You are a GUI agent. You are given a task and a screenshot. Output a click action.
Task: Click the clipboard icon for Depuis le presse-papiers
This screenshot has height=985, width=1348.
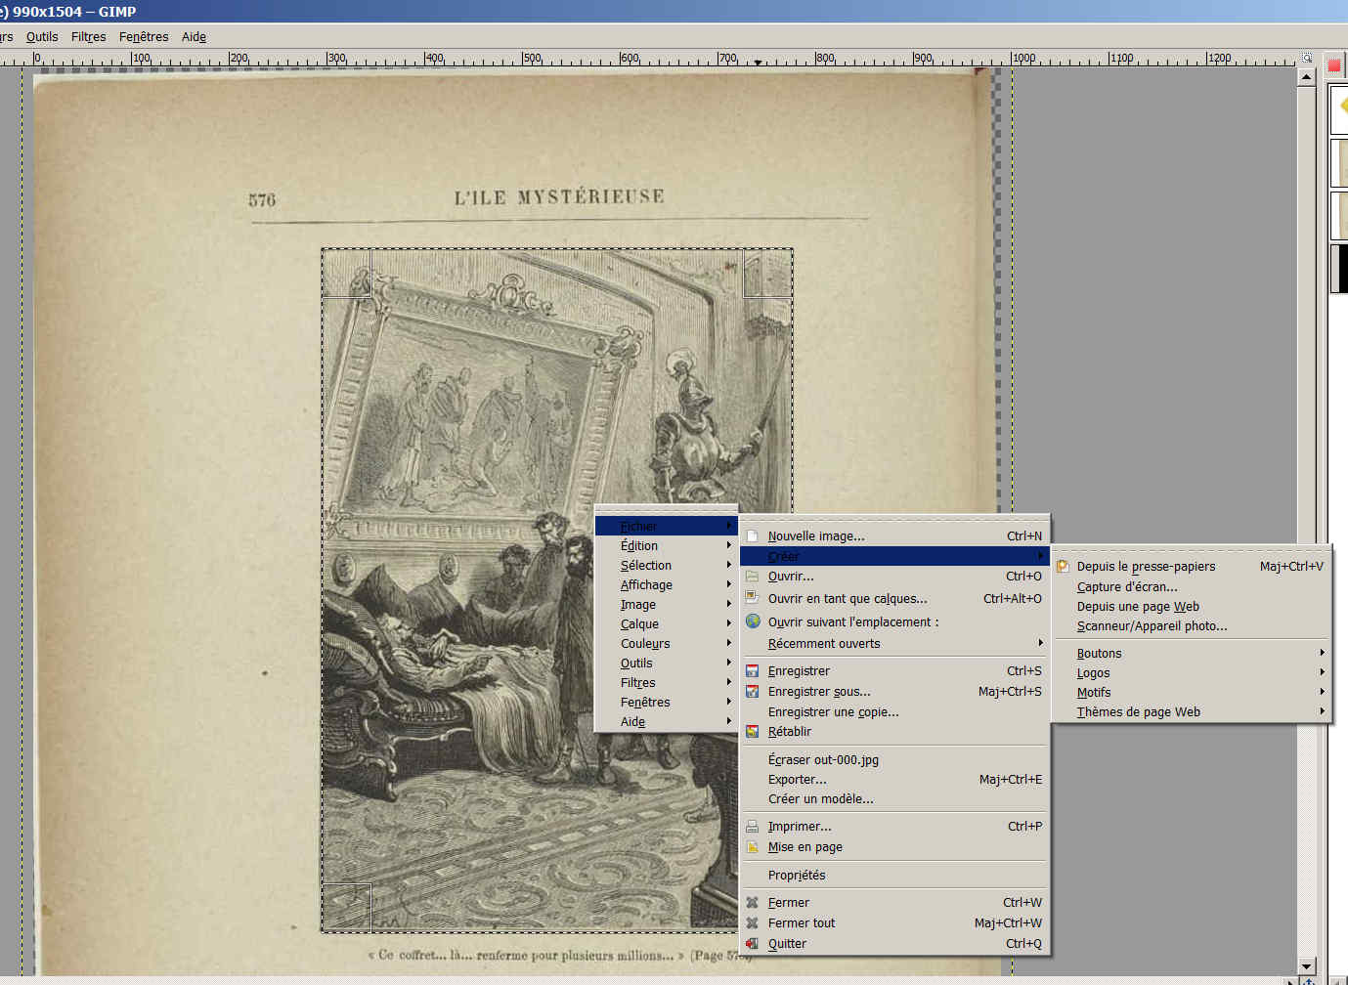[x=1063, y=567]
